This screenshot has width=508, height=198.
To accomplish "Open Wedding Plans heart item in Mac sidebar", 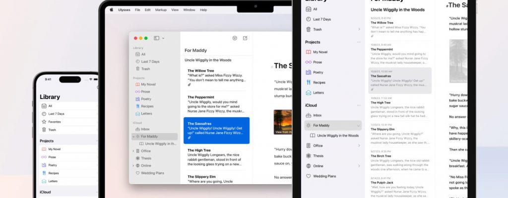I will point(152,173).
